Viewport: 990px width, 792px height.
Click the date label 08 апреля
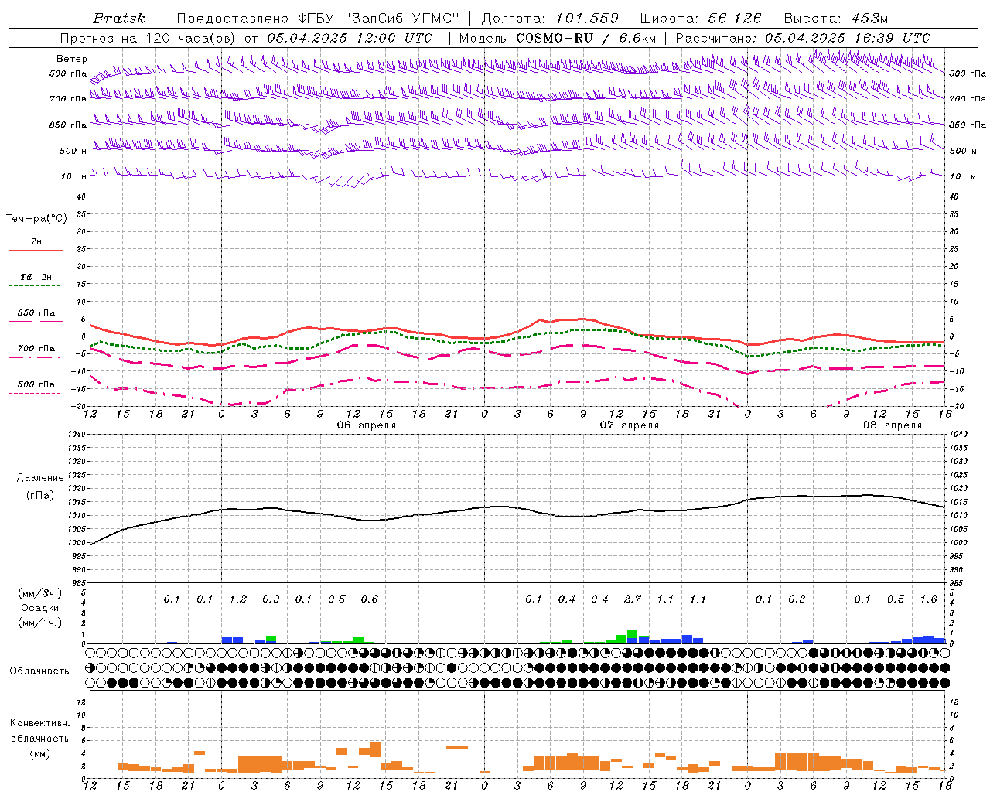893,425
